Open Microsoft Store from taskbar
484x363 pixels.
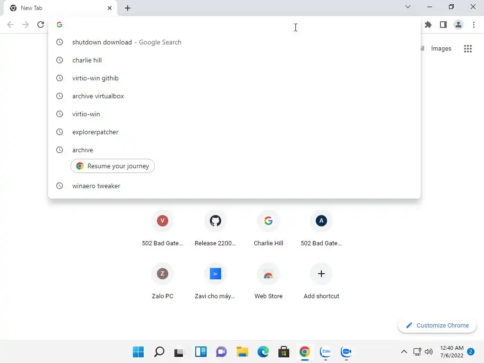(284, 352)
